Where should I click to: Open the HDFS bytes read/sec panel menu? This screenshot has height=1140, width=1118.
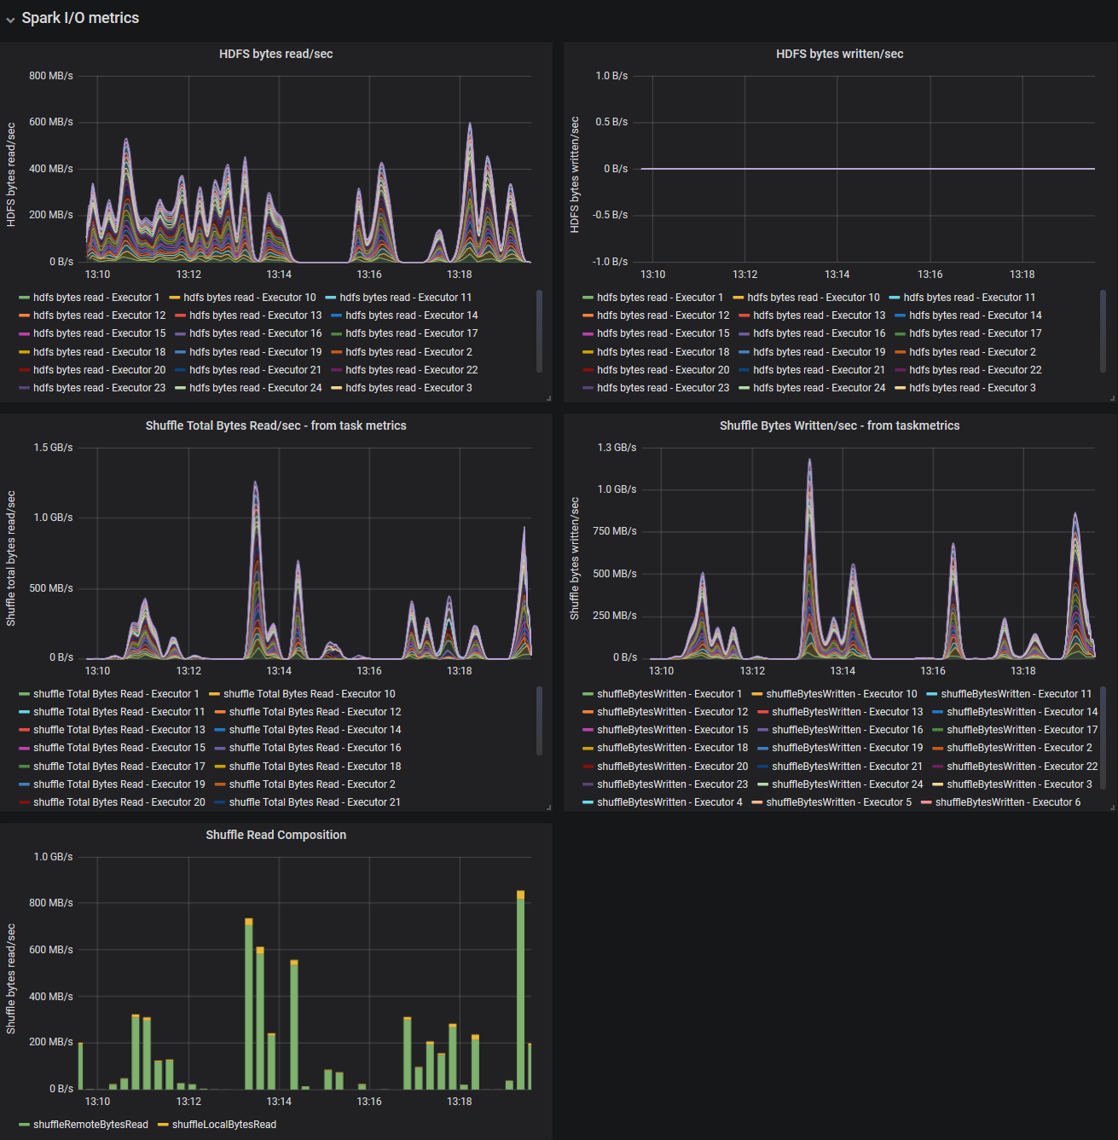coord(275,54)
